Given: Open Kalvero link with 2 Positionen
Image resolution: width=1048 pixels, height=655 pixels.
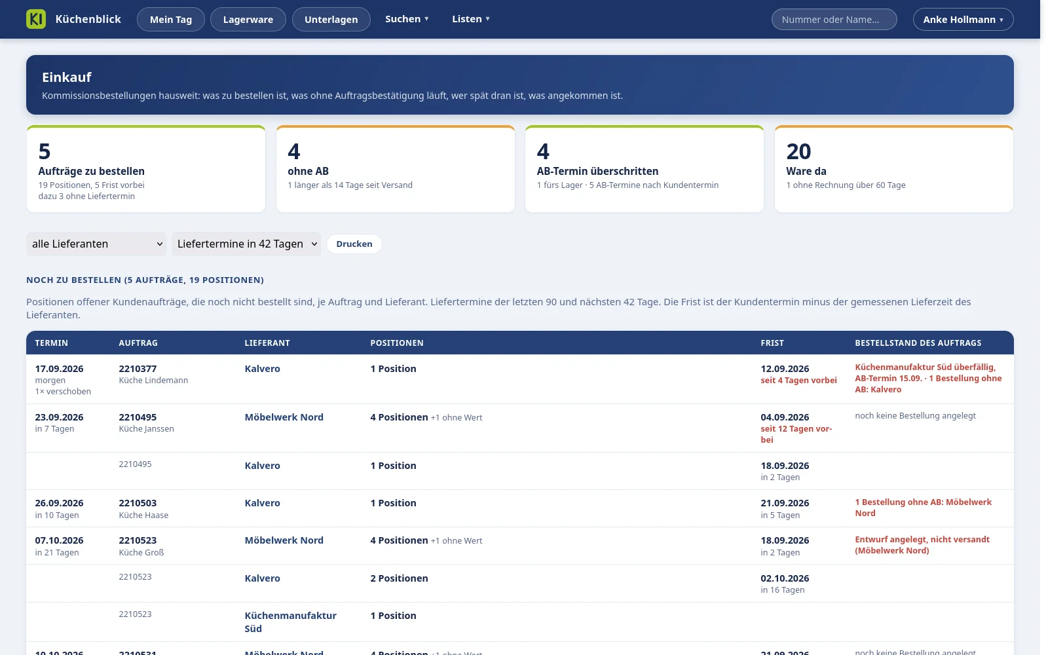Looking at the screenshot, I should pos(262,578).
